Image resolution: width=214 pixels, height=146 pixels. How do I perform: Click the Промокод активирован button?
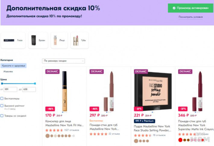[x=190, y=8]
